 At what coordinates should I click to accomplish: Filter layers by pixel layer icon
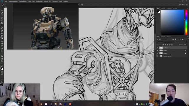coord(173,39)
